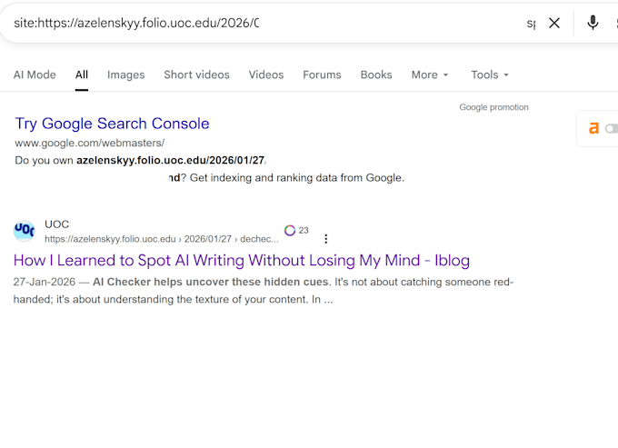This screenshot has height=448, width=618.
Task: Click the UOC site name
Action: [x=56, y=224]
